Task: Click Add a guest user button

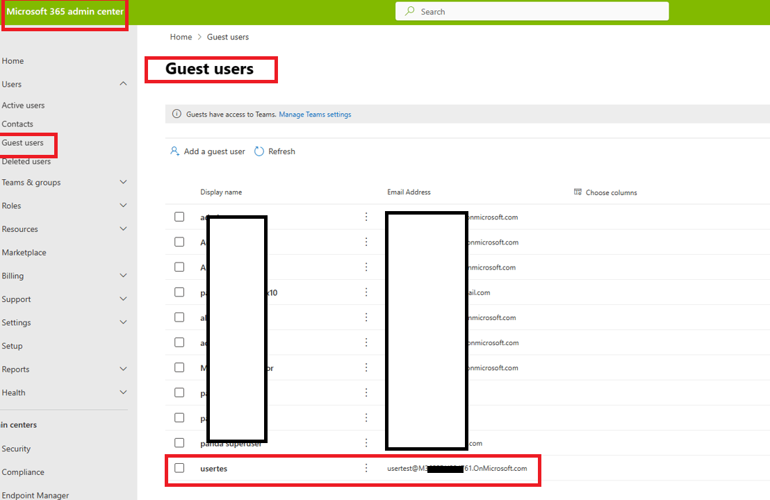Action: tap(207, 151)
